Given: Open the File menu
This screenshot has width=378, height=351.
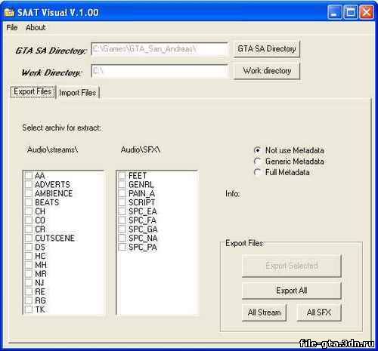Looking at the screenshot, I should coord(12,27).
